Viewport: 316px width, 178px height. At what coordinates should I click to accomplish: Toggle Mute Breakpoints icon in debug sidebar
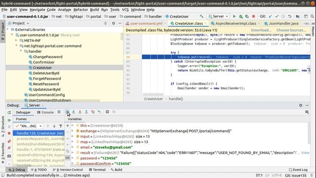9,148
